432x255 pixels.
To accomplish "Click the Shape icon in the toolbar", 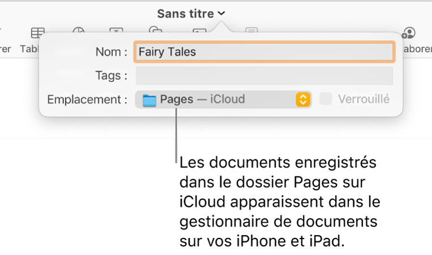I will coord(155,31).
